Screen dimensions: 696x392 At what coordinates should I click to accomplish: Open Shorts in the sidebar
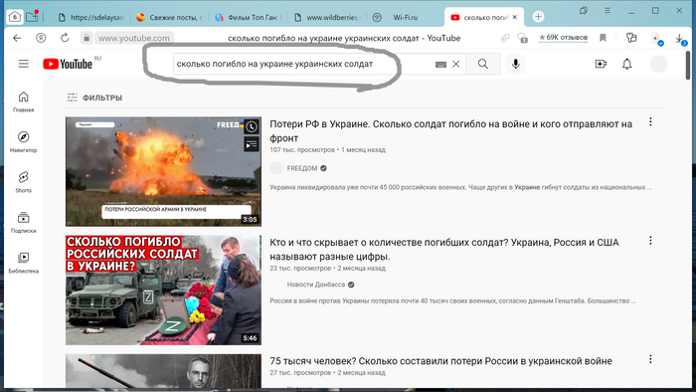click(x=24, y=182)
